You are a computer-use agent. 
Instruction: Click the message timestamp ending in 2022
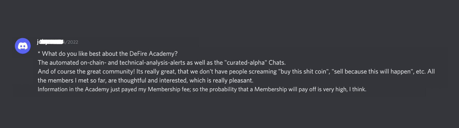pyautogui.click(x=71, y=42)
